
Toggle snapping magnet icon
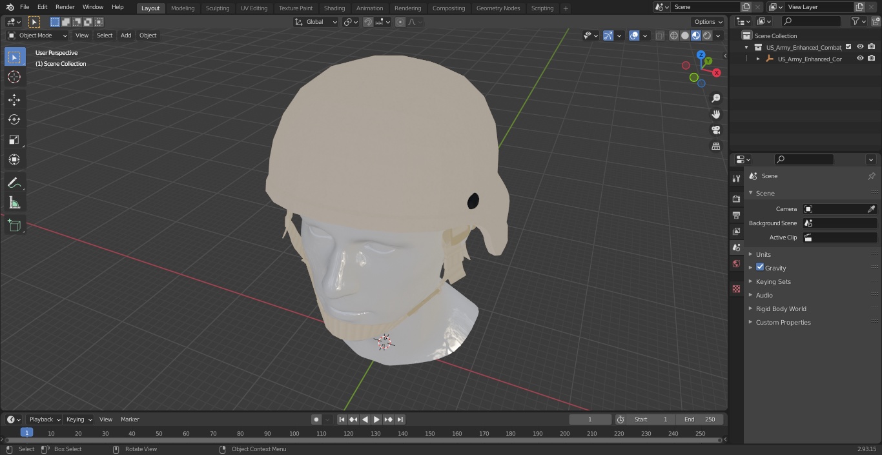(x=368, y=22)
